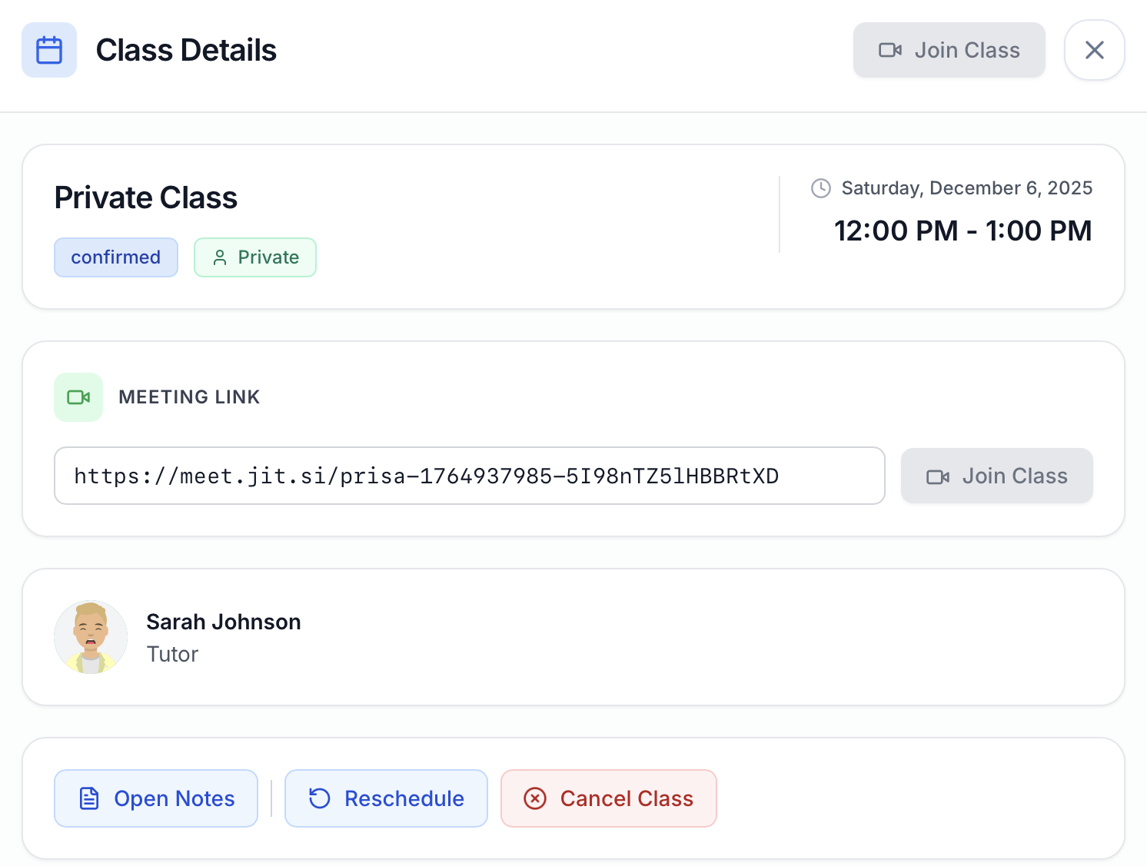Click the confirmed status badge

tap(116, 257)
